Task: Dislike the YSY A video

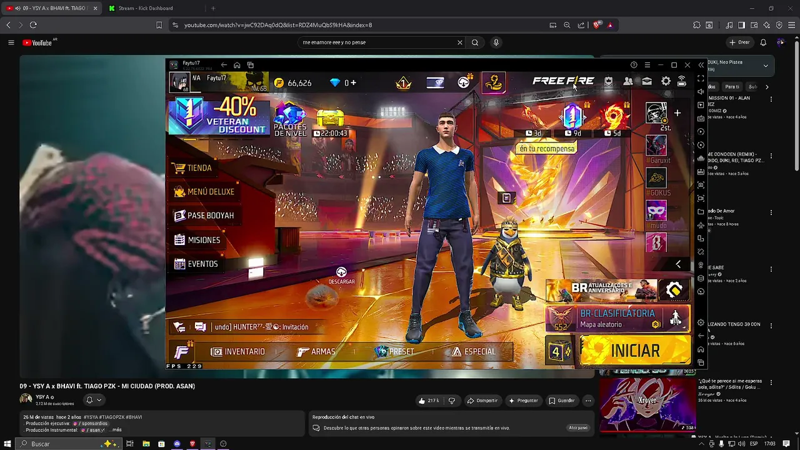Action: pyautogui.click(x=452, y=401)
